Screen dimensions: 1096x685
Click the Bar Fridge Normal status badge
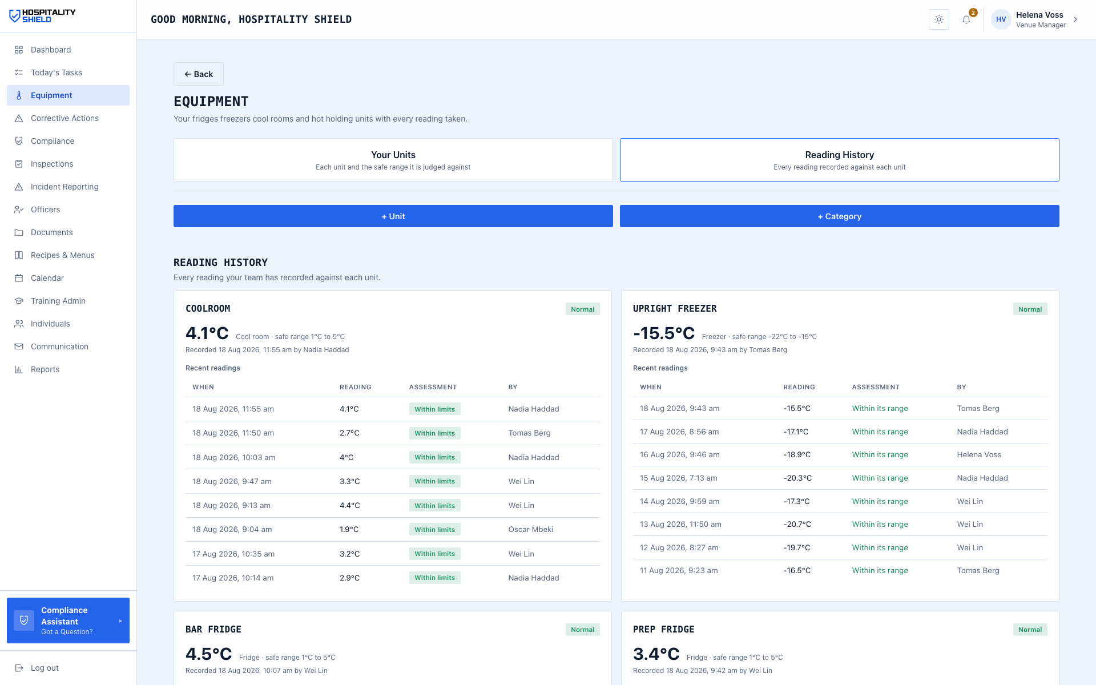click(x=583, y=630)
